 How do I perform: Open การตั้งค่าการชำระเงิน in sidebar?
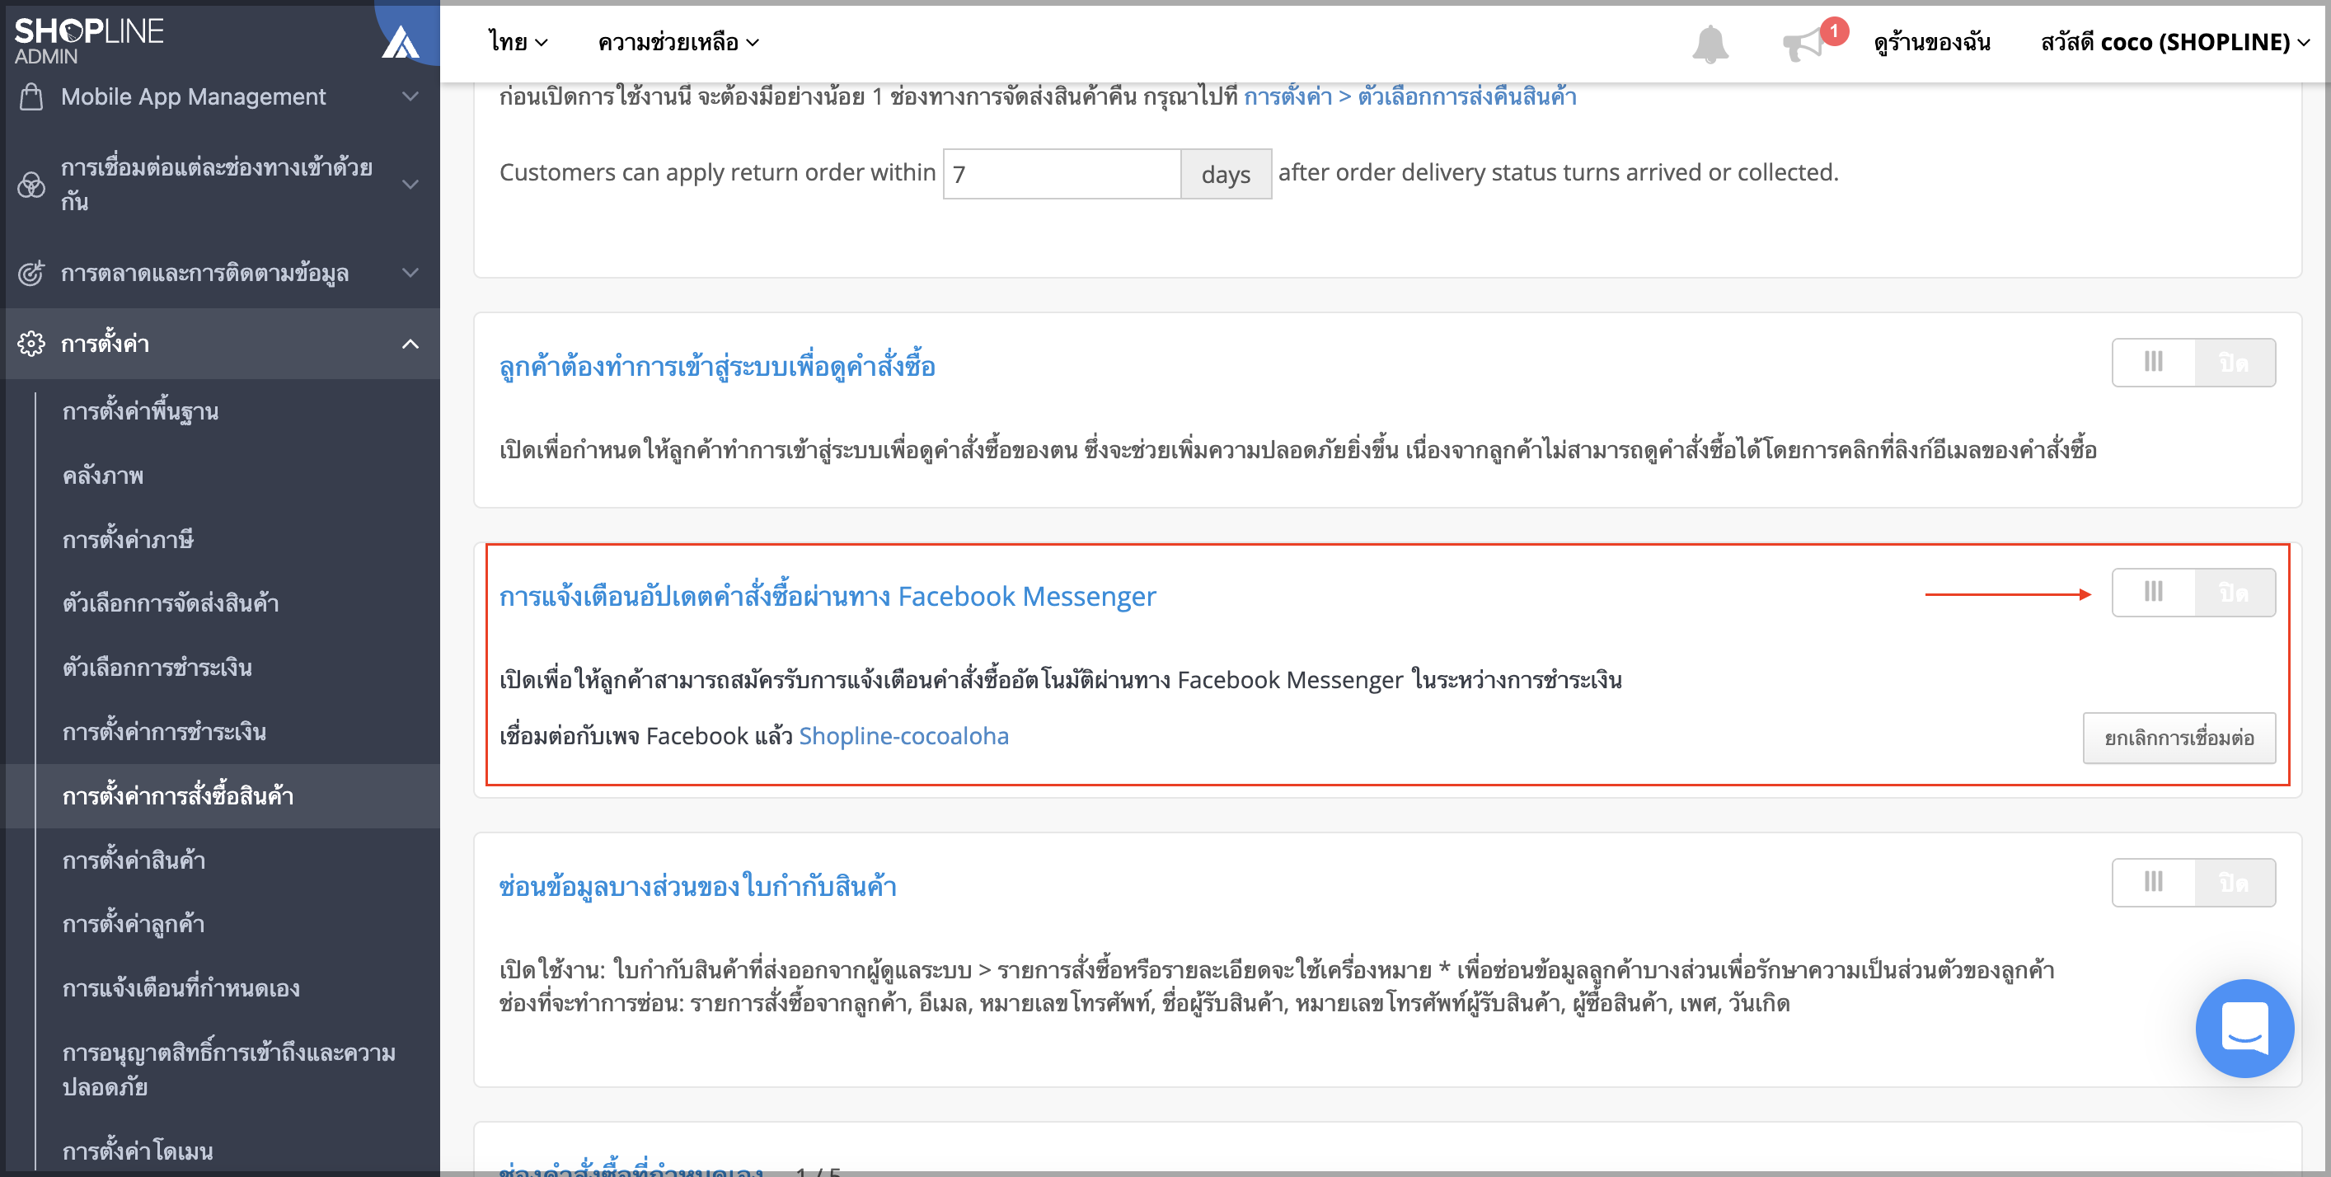point(164,732)
